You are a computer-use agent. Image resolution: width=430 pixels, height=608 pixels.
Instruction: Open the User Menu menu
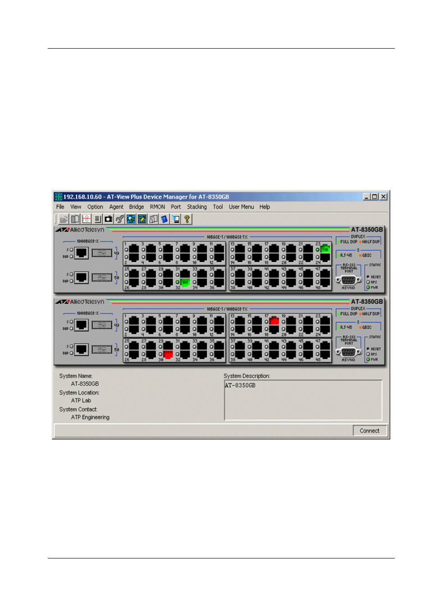(241, 207)
